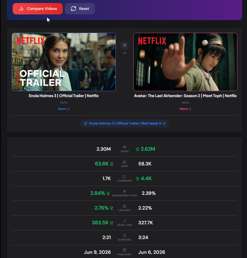247x258 pixels.
Task: Open the Enola Holmes 3 trailer thumbnail
Action: pyautogui.click(x=64, y=62)
